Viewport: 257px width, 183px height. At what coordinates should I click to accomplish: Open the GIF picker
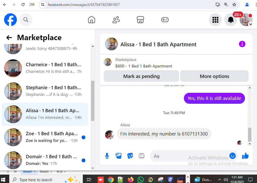coord(141,156)
